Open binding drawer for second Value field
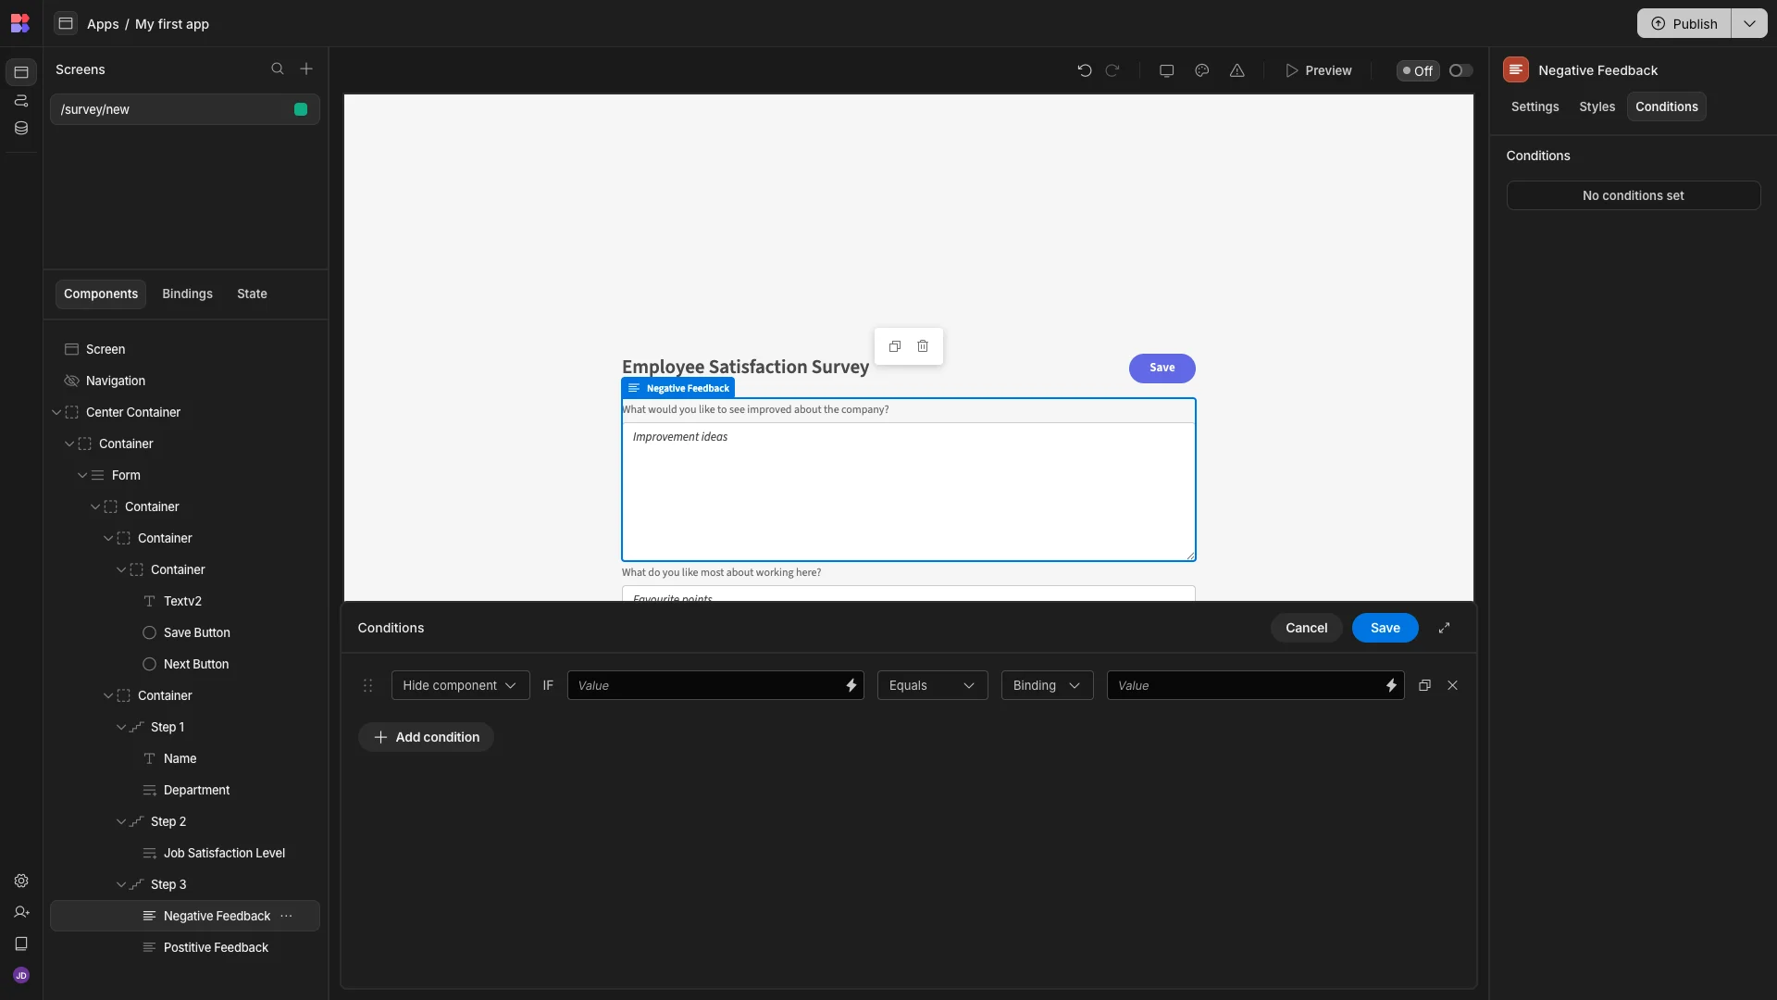 pyautogui.click(x=1391, y=685)
